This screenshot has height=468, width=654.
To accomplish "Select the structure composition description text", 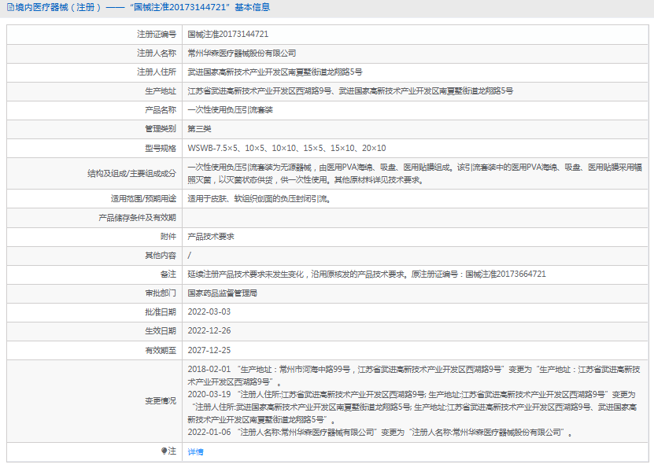I will [x=415, y=173].
